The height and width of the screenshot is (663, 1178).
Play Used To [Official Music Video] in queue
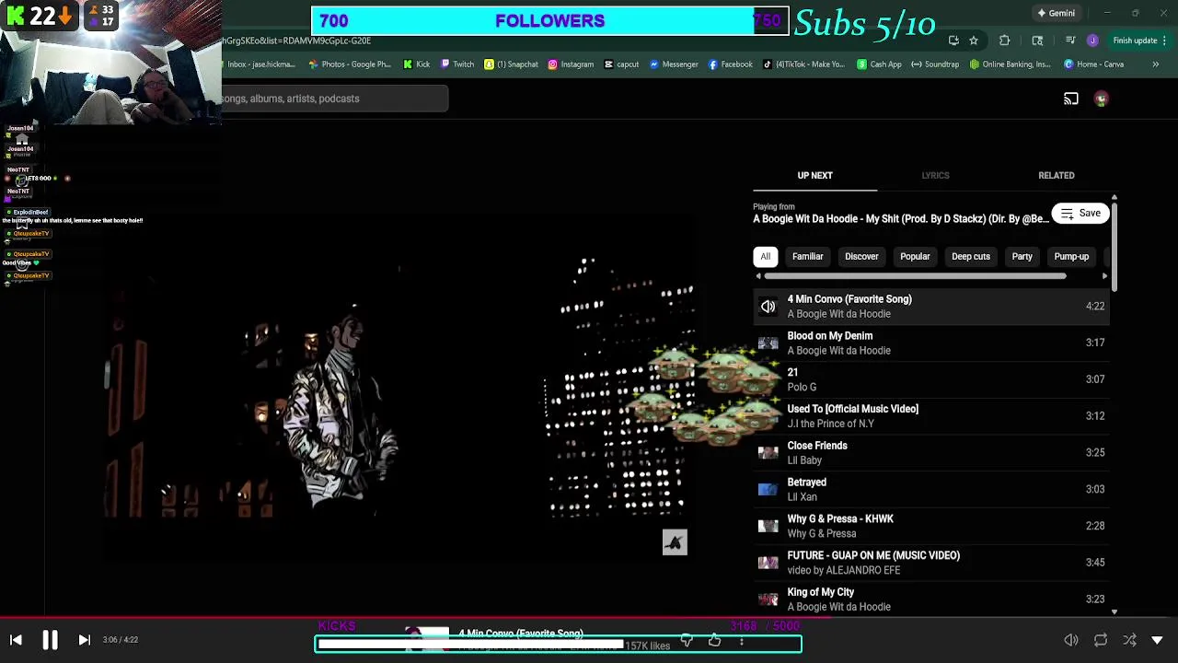tap(930, 416)
